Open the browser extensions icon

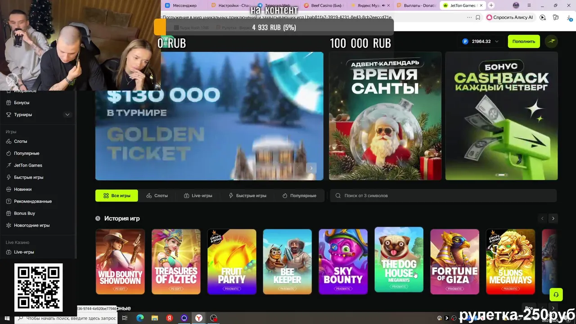pos(556,18)
